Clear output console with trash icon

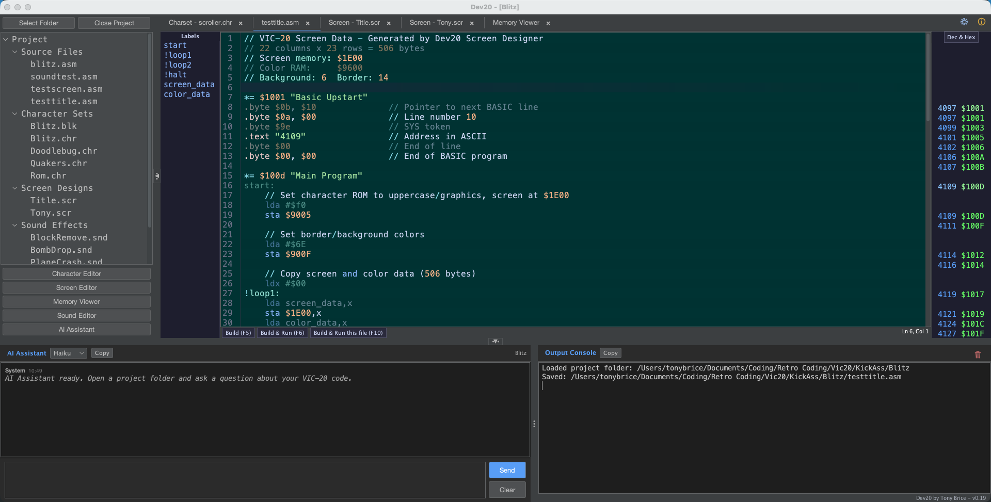tap(978, 354)
